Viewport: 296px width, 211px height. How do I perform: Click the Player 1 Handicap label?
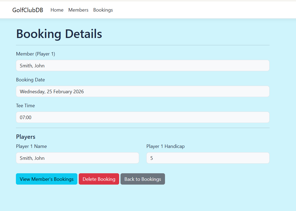tap(166, 146)
